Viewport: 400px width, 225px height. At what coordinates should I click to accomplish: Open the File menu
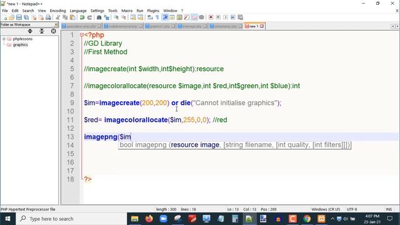click(x=5, y=11)
